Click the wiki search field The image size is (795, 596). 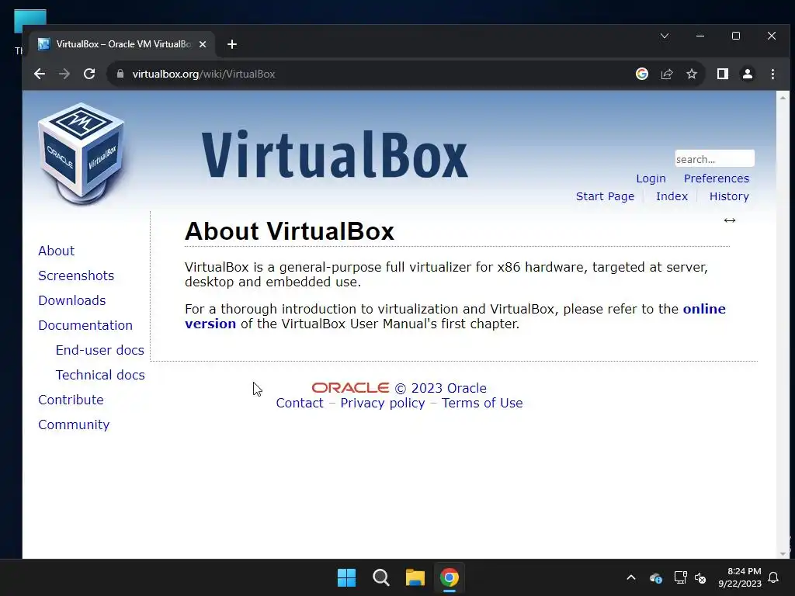(714, 158)
